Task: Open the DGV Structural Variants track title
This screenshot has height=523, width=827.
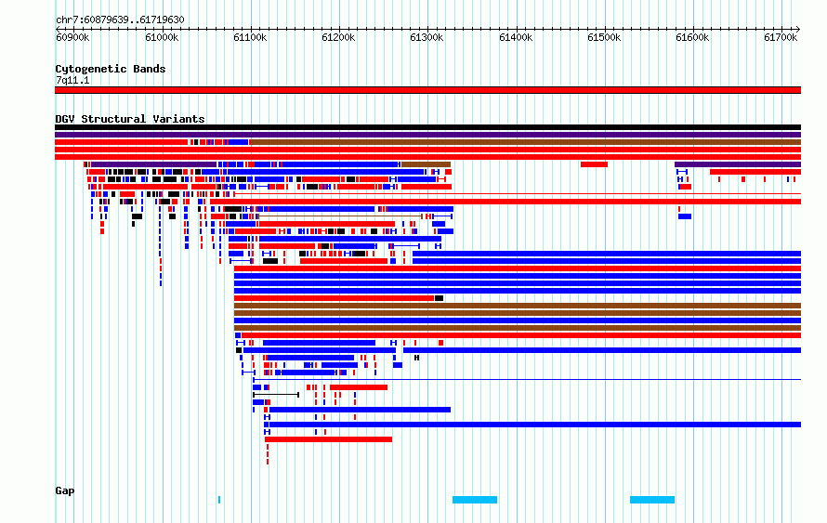Action: 130,119
